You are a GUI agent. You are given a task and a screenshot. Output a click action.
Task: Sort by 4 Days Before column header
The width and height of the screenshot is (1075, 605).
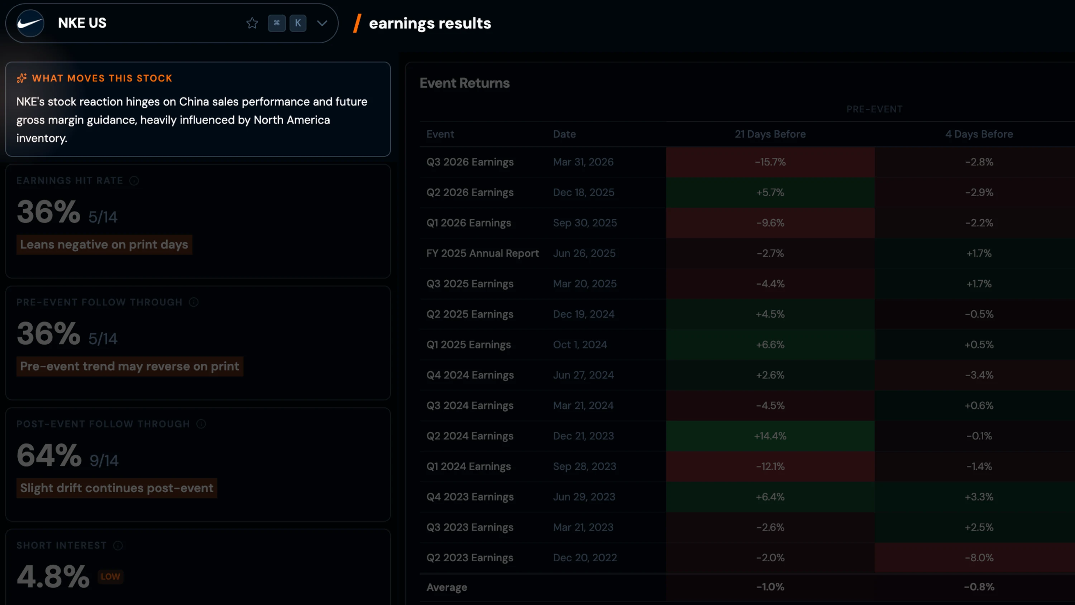tap(979, 134)
